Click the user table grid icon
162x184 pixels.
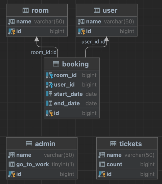(x=97, y=10)
